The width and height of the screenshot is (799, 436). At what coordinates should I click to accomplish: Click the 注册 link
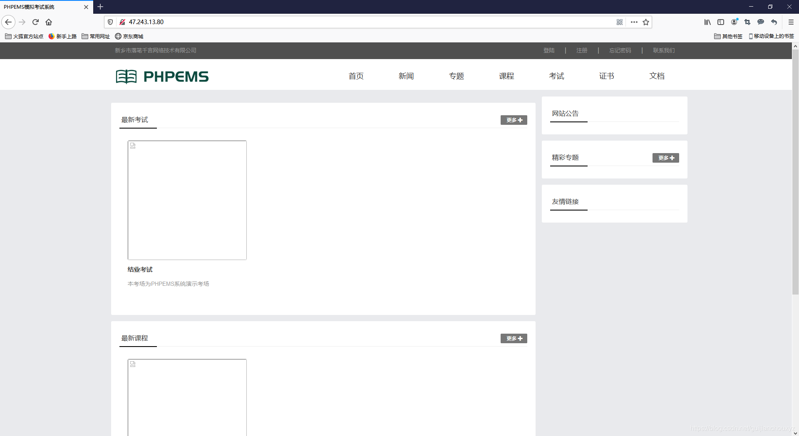582,50
